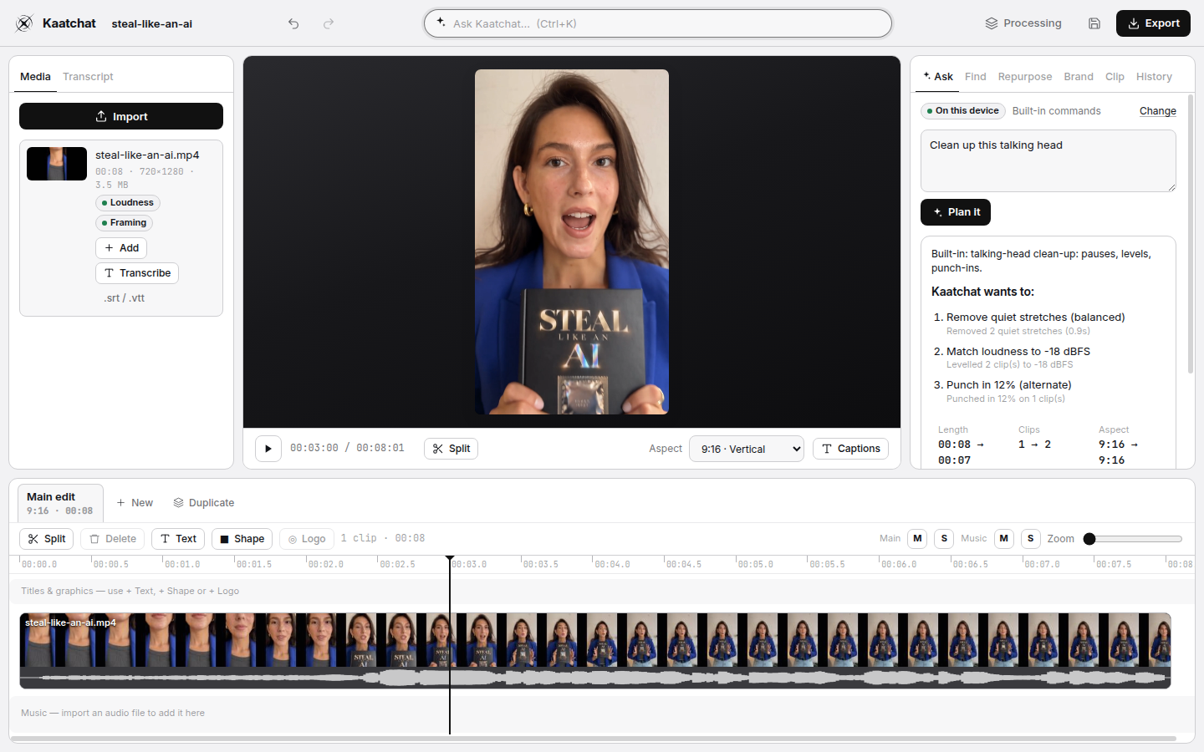Open the Aspect ratio dropdown

747,449
